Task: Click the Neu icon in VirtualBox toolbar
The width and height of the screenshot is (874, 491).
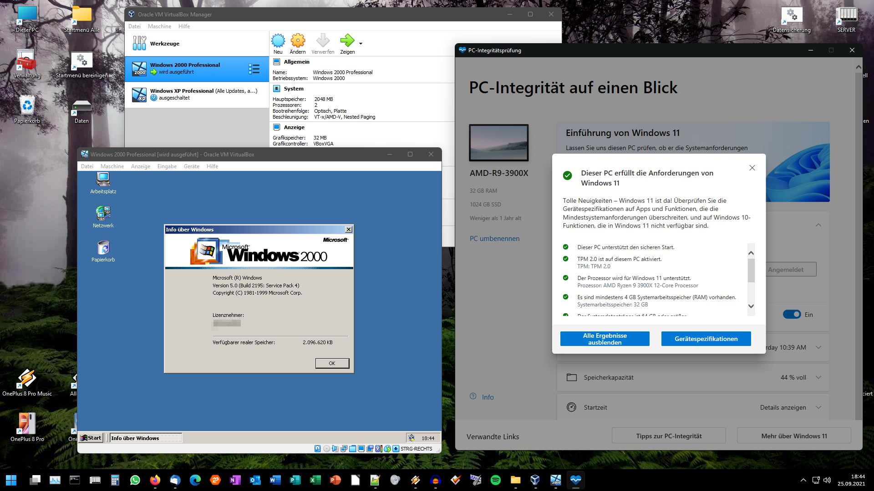Action: click(278, 41)
